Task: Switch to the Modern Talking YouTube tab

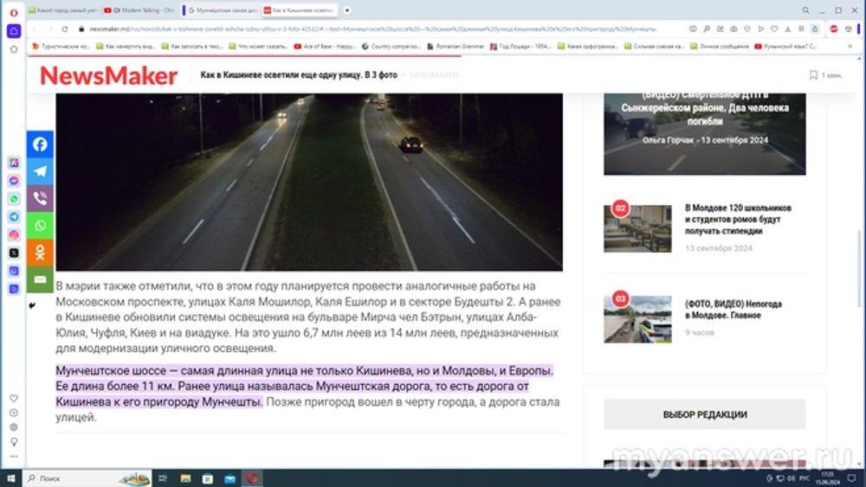Action: (140, 10)
